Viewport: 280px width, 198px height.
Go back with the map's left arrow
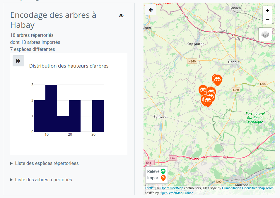tap(151, 10)
